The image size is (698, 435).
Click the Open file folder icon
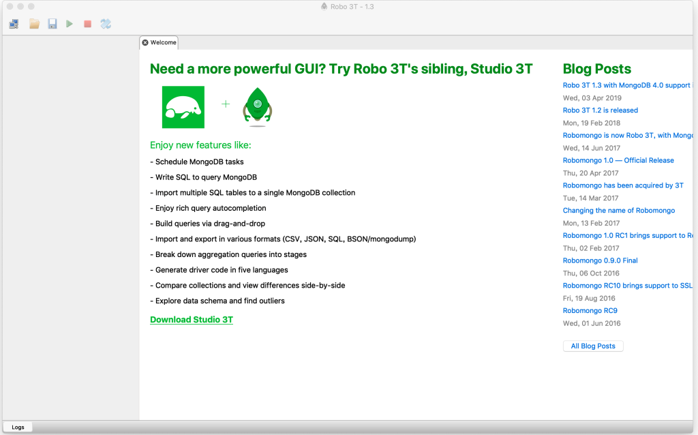click(34, 24)
